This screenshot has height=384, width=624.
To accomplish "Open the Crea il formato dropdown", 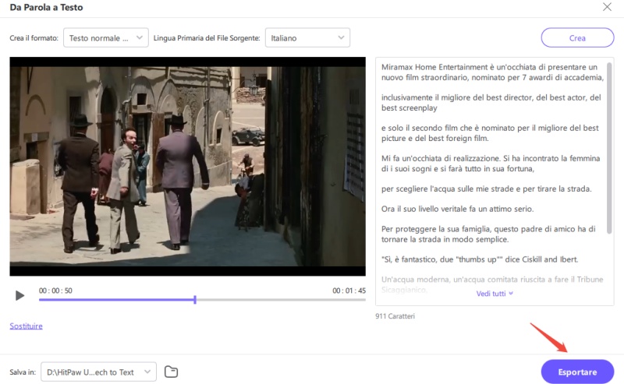I will 106,37.
